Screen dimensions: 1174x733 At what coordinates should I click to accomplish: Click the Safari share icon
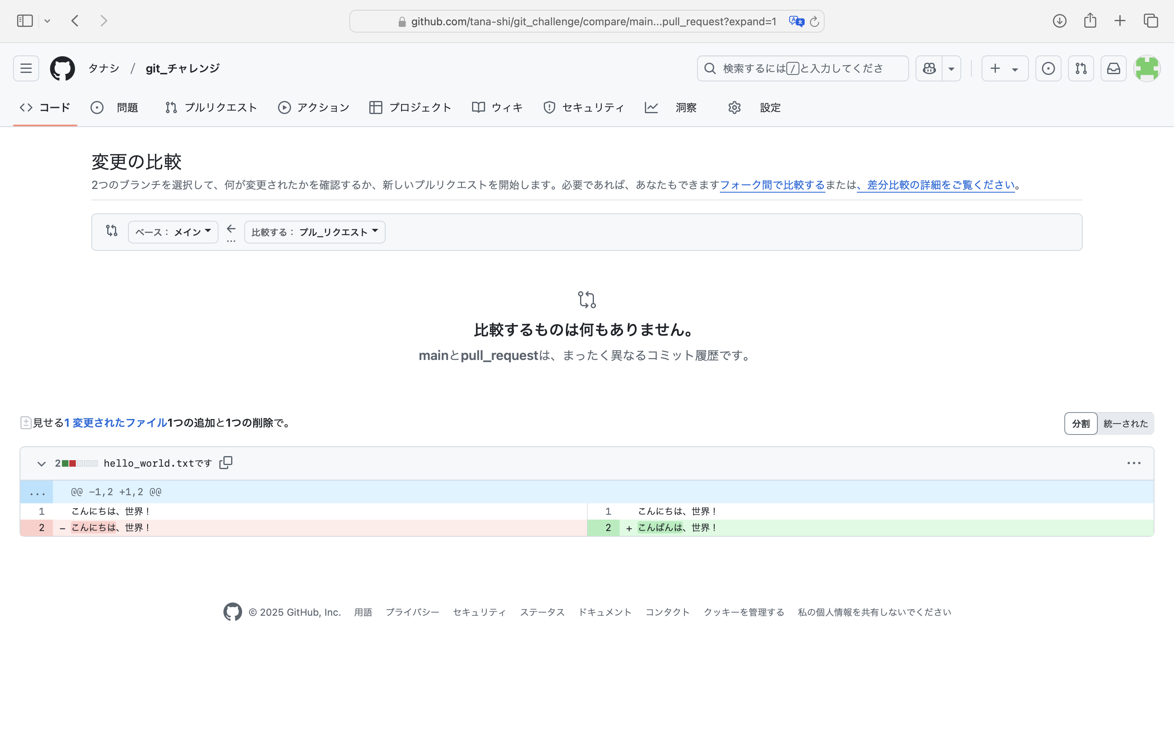(x=1090, y=20)
